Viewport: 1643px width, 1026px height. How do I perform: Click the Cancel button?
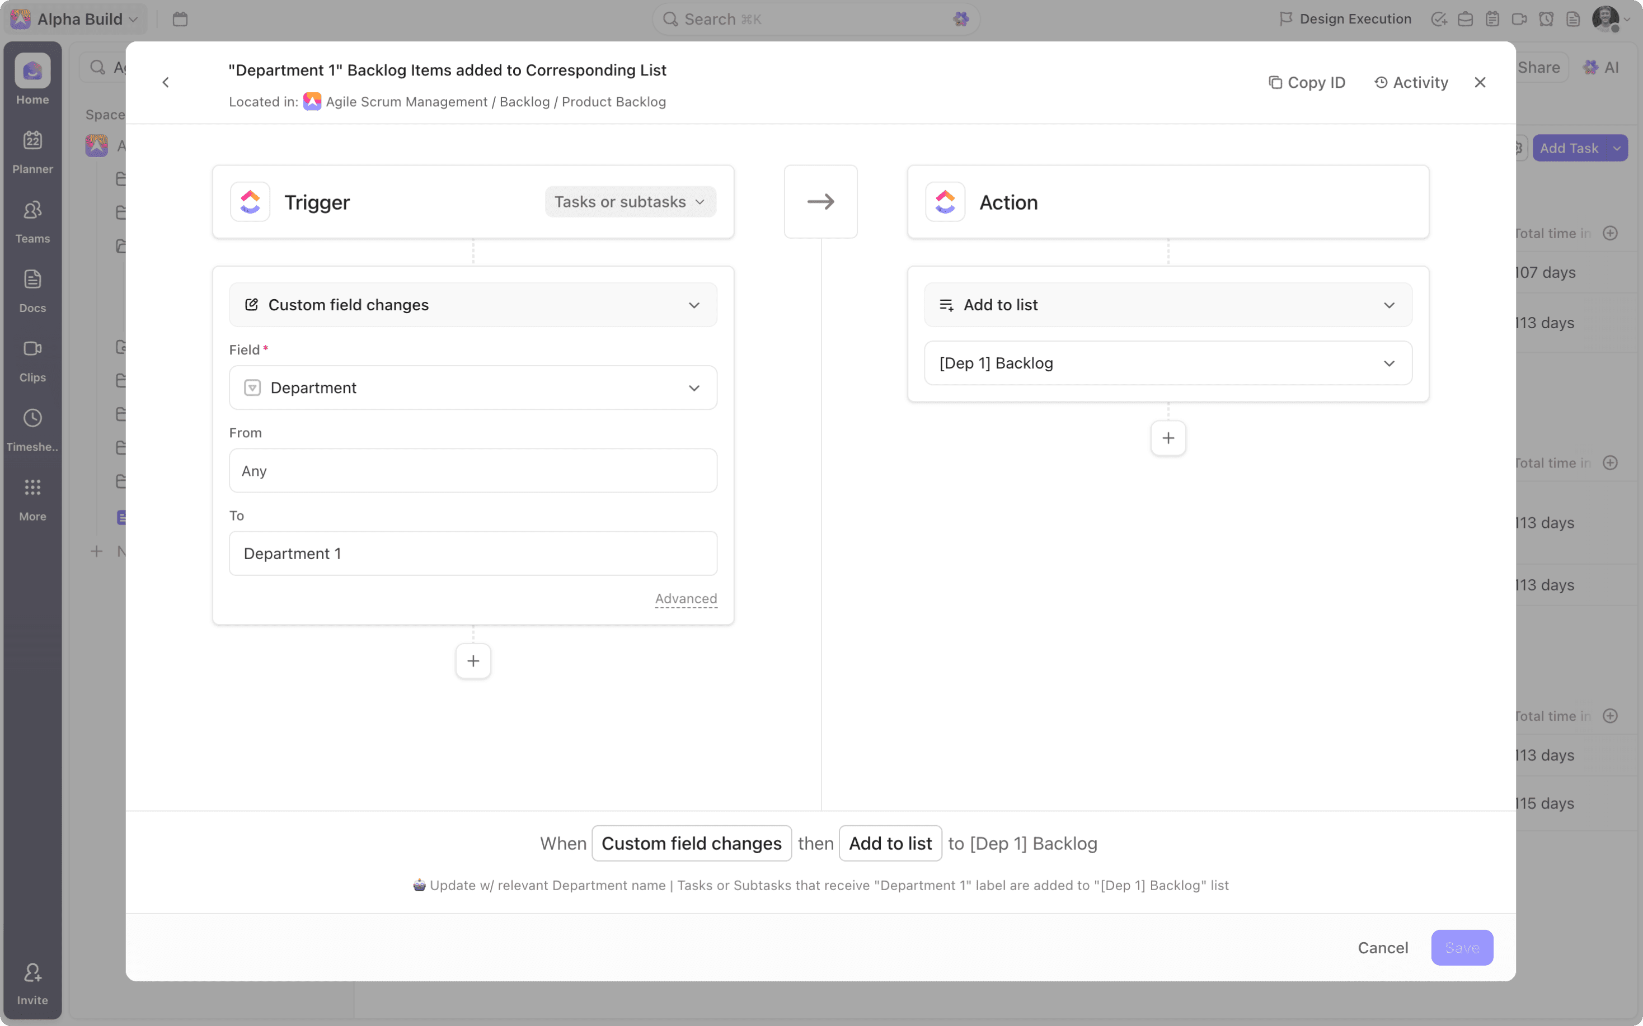[x=1382, y=947]
